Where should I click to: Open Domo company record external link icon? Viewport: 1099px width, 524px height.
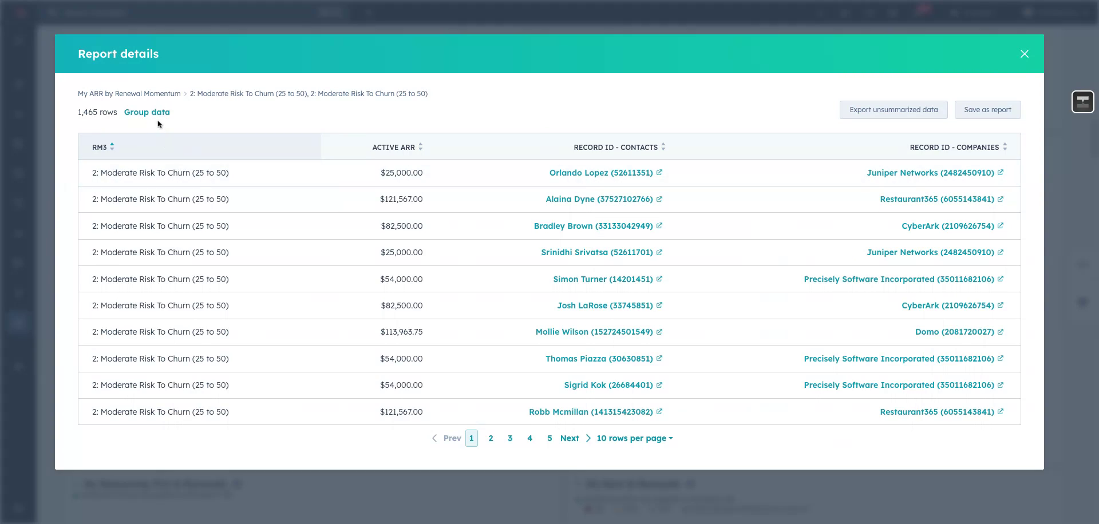click(1001, 332)
